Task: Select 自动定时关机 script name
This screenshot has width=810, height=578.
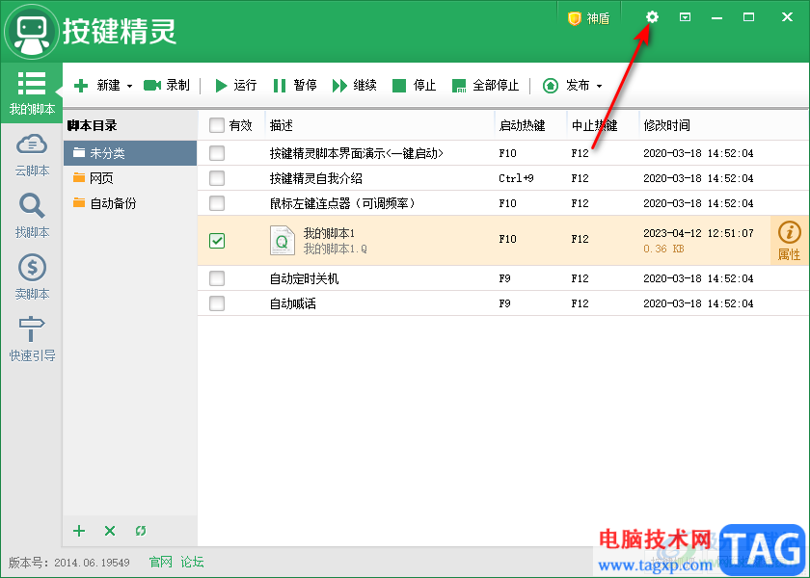Action: 304,278
